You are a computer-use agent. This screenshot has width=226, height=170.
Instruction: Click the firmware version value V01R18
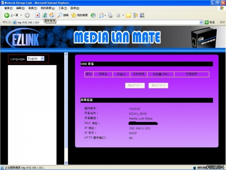pos(135,109)
